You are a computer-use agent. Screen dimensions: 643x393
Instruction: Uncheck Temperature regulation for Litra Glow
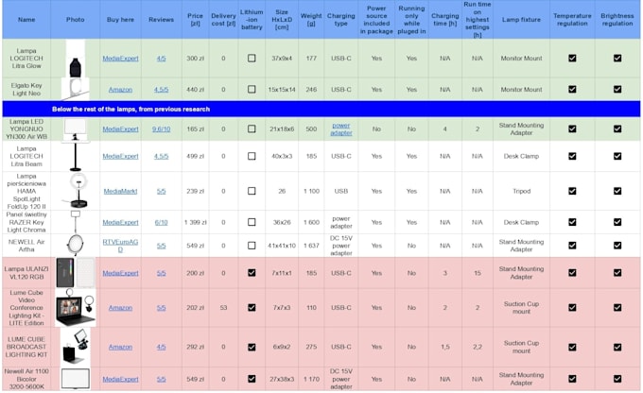tap(572, 59)
